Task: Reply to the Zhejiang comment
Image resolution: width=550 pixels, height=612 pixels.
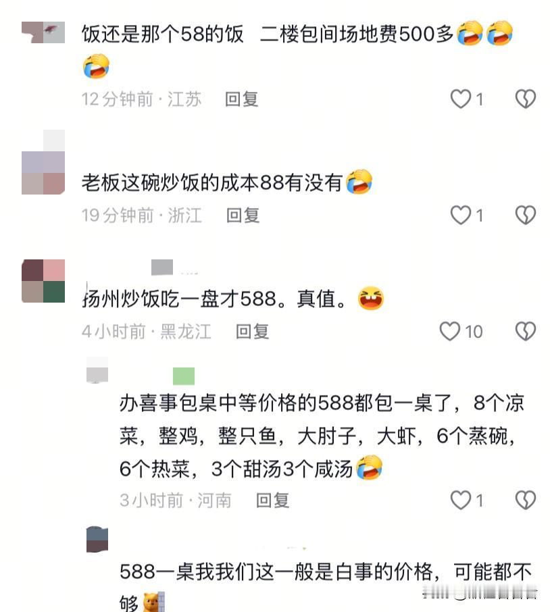Action: coord(243,215)
